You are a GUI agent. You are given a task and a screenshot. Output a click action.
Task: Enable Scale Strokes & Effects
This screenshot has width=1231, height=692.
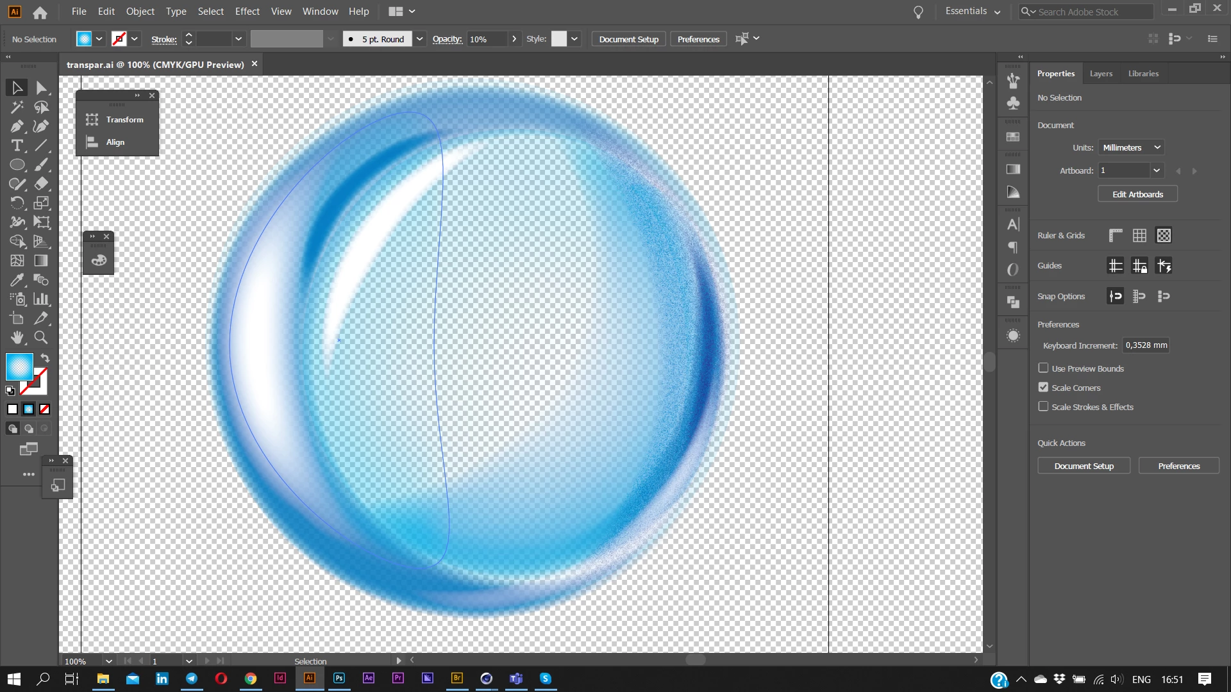[x=1043, y=407]
